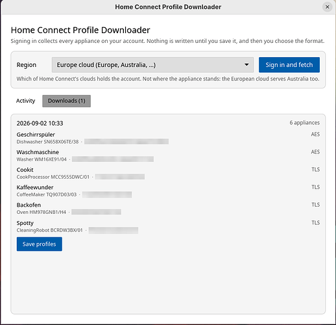Viewport: 336px width, 325px height.
Task: Click the Sign in and fetch button
Action: (289, 65)
